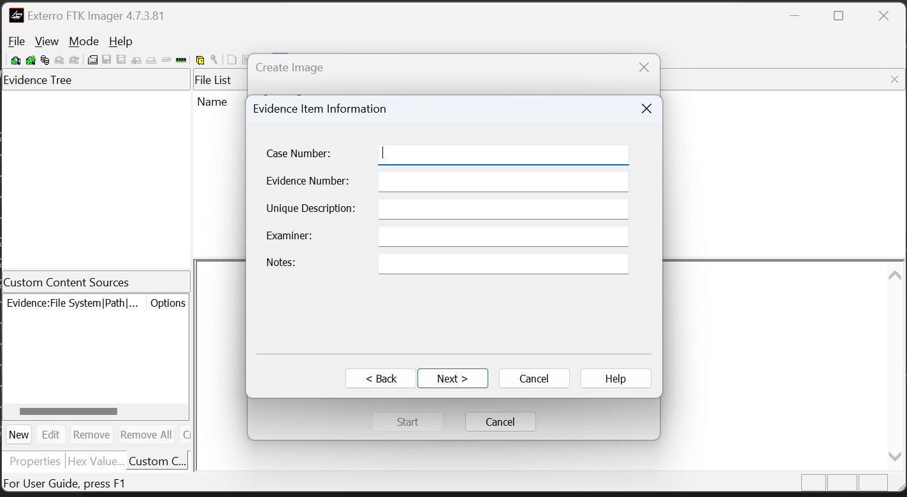This screenshot has height=497, width=907.
Task: Open Help from the evidence dialog
Action: point(616,379)
